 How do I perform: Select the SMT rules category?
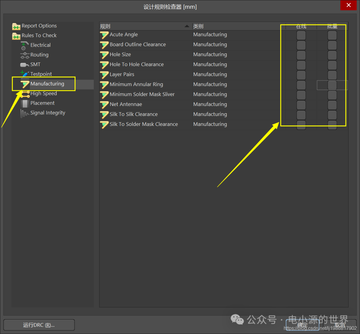(35, 64)
